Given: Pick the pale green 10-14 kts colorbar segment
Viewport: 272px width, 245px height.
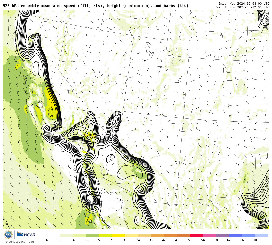Looking at the screenshot, I should (x=66, y=235).
